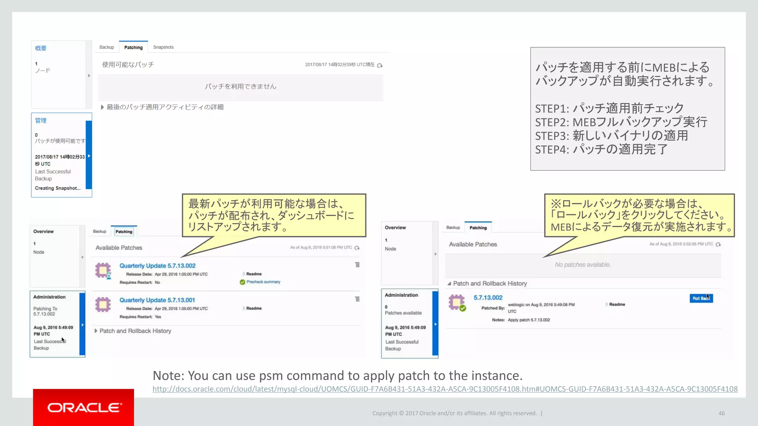The height and width of the screenshot is (426, 758).
Task: Open Quarterly Update 5.7.13.001 link
Action: [x=157, y=300]
